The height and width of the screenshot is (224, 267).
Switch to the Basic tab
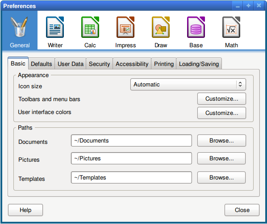pyautogui.click(x=18, y=64)
